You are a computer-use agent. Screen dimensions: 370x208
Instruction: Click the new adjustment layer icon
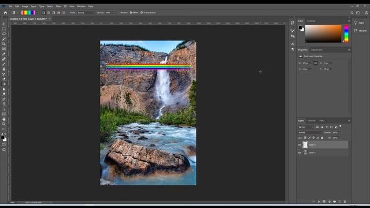[x=330, y=202]
